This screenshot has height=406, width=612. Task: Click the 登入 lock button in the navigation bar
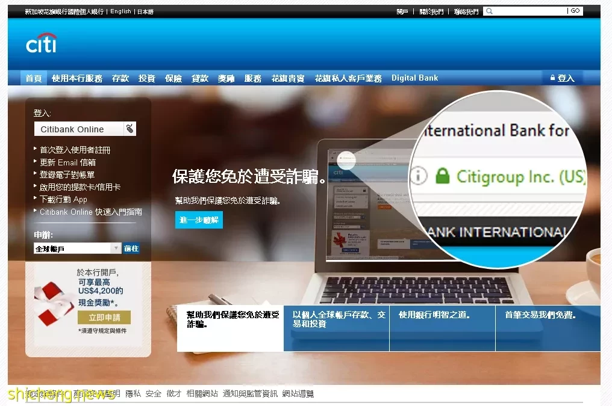tap(563, 78)
